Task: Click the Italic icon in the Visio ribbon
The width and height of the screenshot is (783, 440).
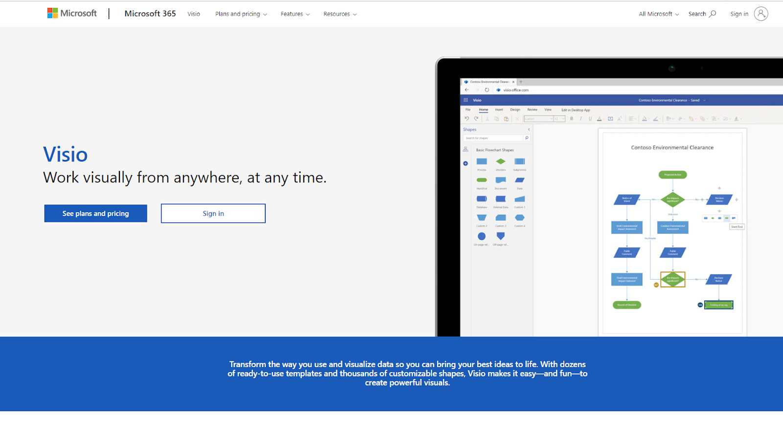Action: point(581,118)
